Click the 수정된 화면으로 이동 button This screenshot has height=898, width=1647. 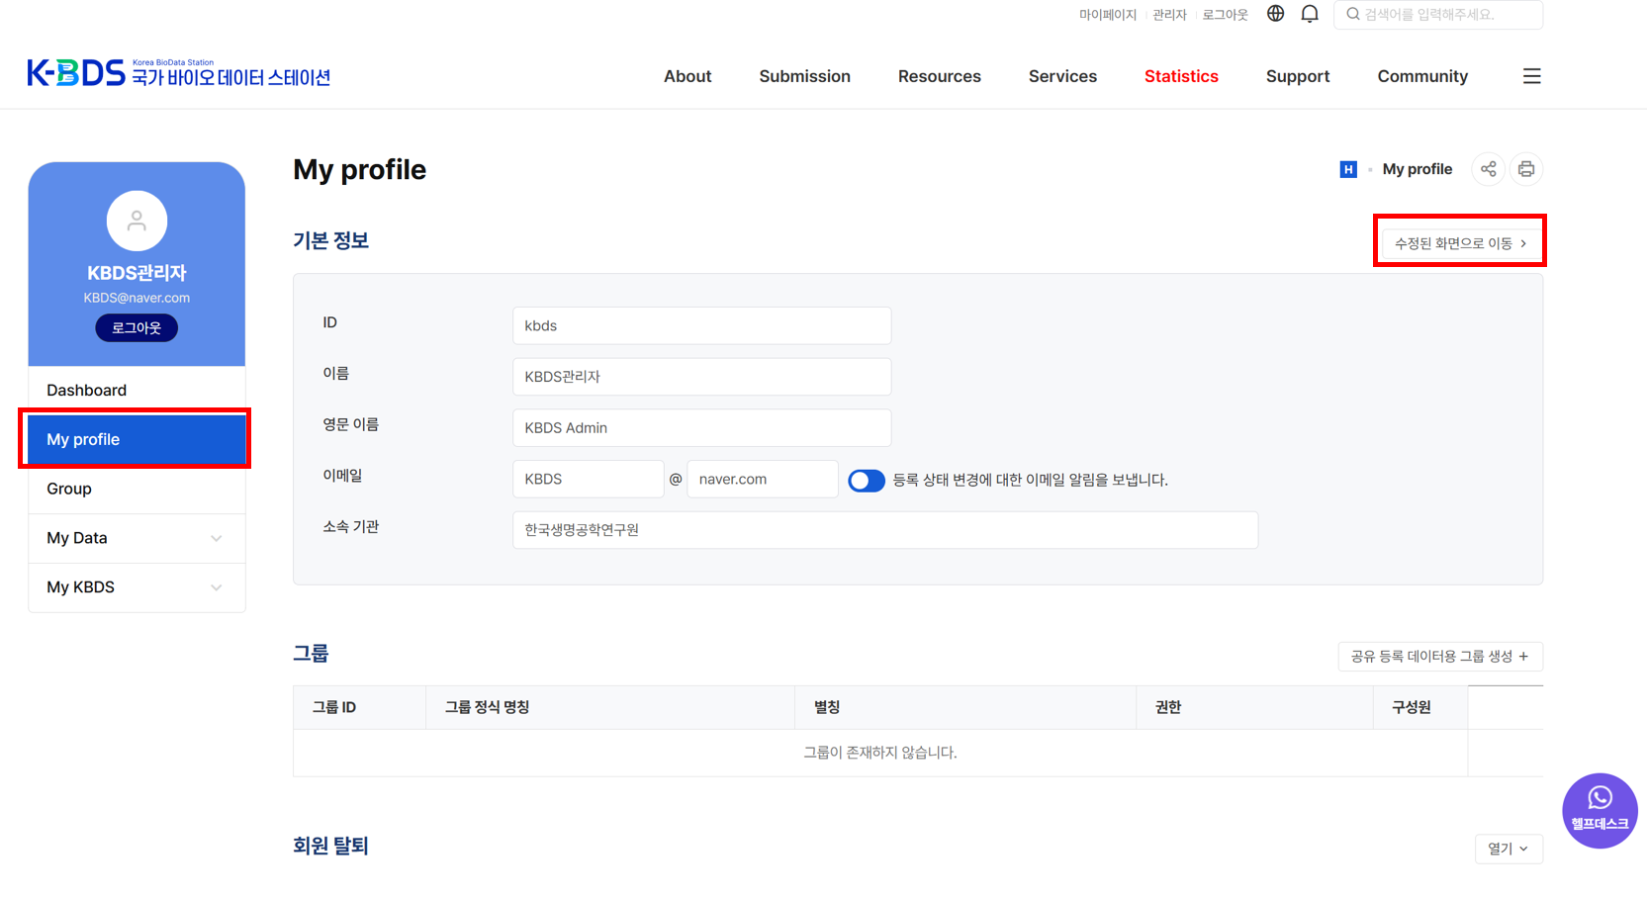click(x=1459, y=240)
